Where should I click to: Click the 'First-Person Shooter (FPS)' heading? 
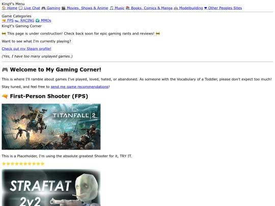[x=45, y=96]
